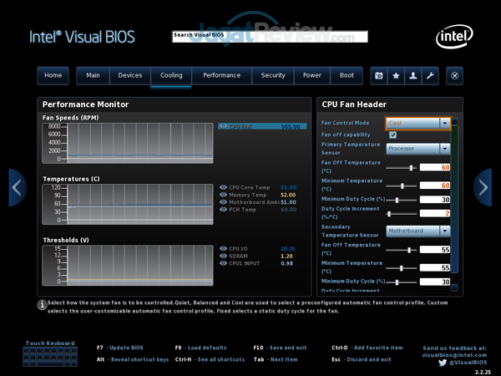Image resolution: width=501 pixels, height=376 pixels.
Task: Click the exit X icon in toolbar
Action: [x=455, y=75]
